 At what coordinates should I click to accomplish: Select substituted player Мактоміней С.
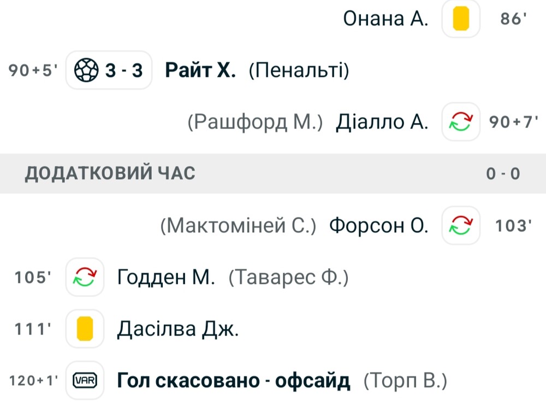[x=238, y=226]
